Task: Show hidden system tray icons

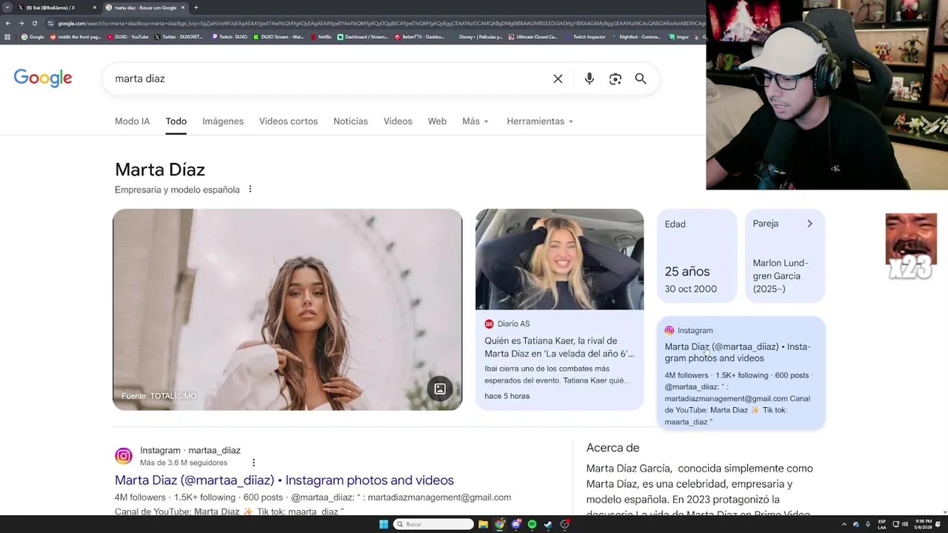Action: pyautogui.click(x=844, y=524)
